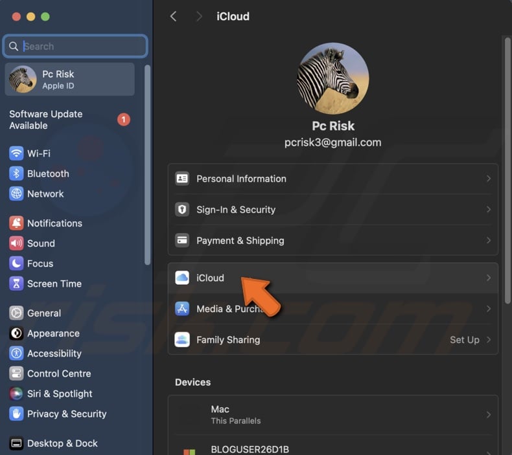Screen dimensions: 512x455
Task: Open Screen Time label in sidebar
Action: pos(54,283)
